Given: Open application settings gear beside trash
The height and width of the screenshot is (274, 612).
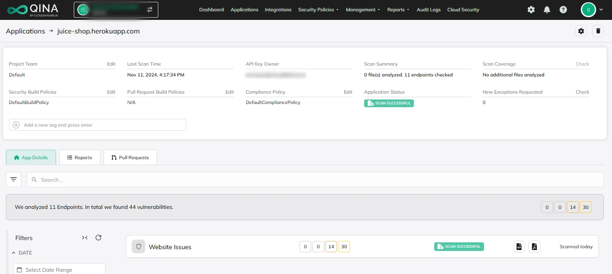Looking at the screenshot, I should click(x=581, y=31).
